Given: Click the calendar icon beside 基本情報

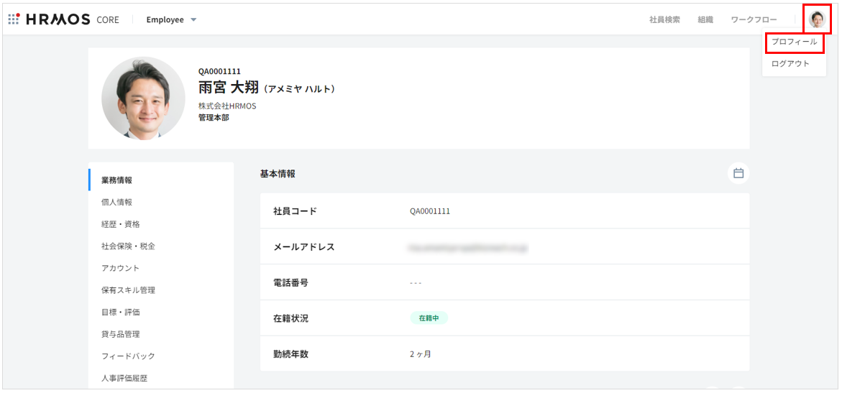Looking at the screenshot, I should 738,173.
